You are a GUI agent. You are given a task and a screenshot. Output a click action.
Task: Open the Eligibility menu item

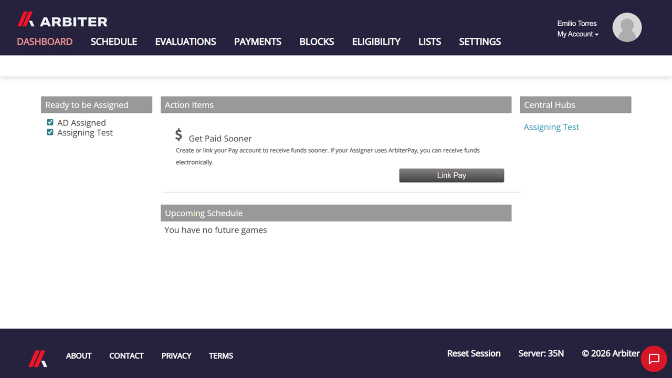(x=376, y=41)
